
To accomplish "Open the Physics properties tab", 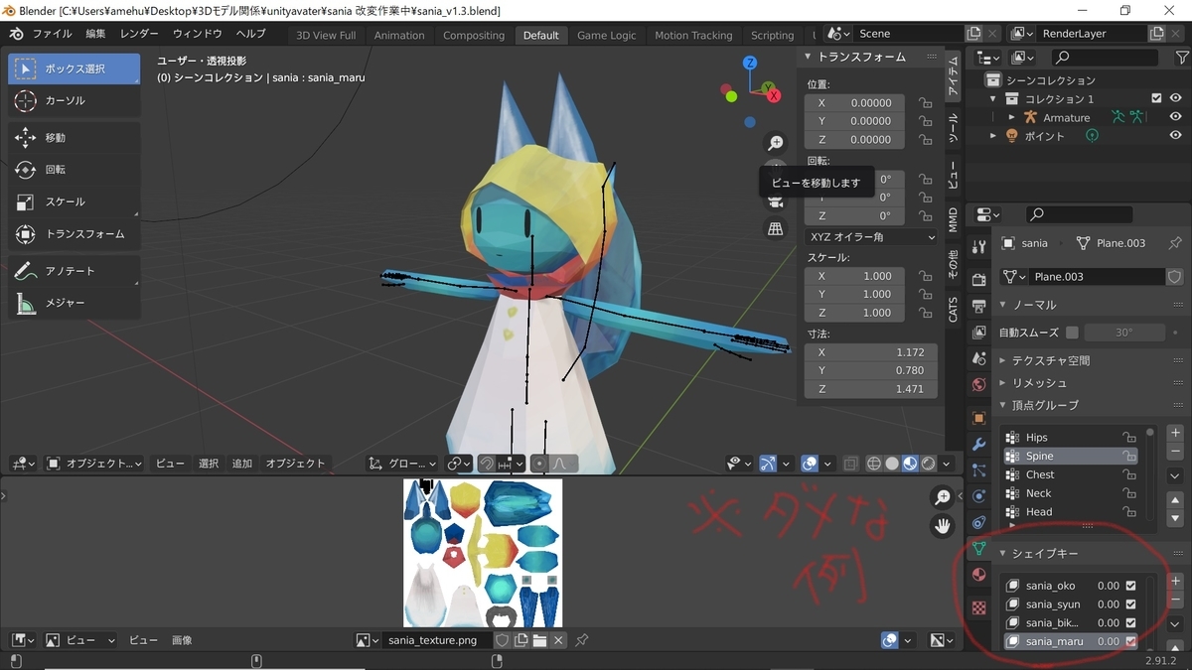I will pos(978,496).
